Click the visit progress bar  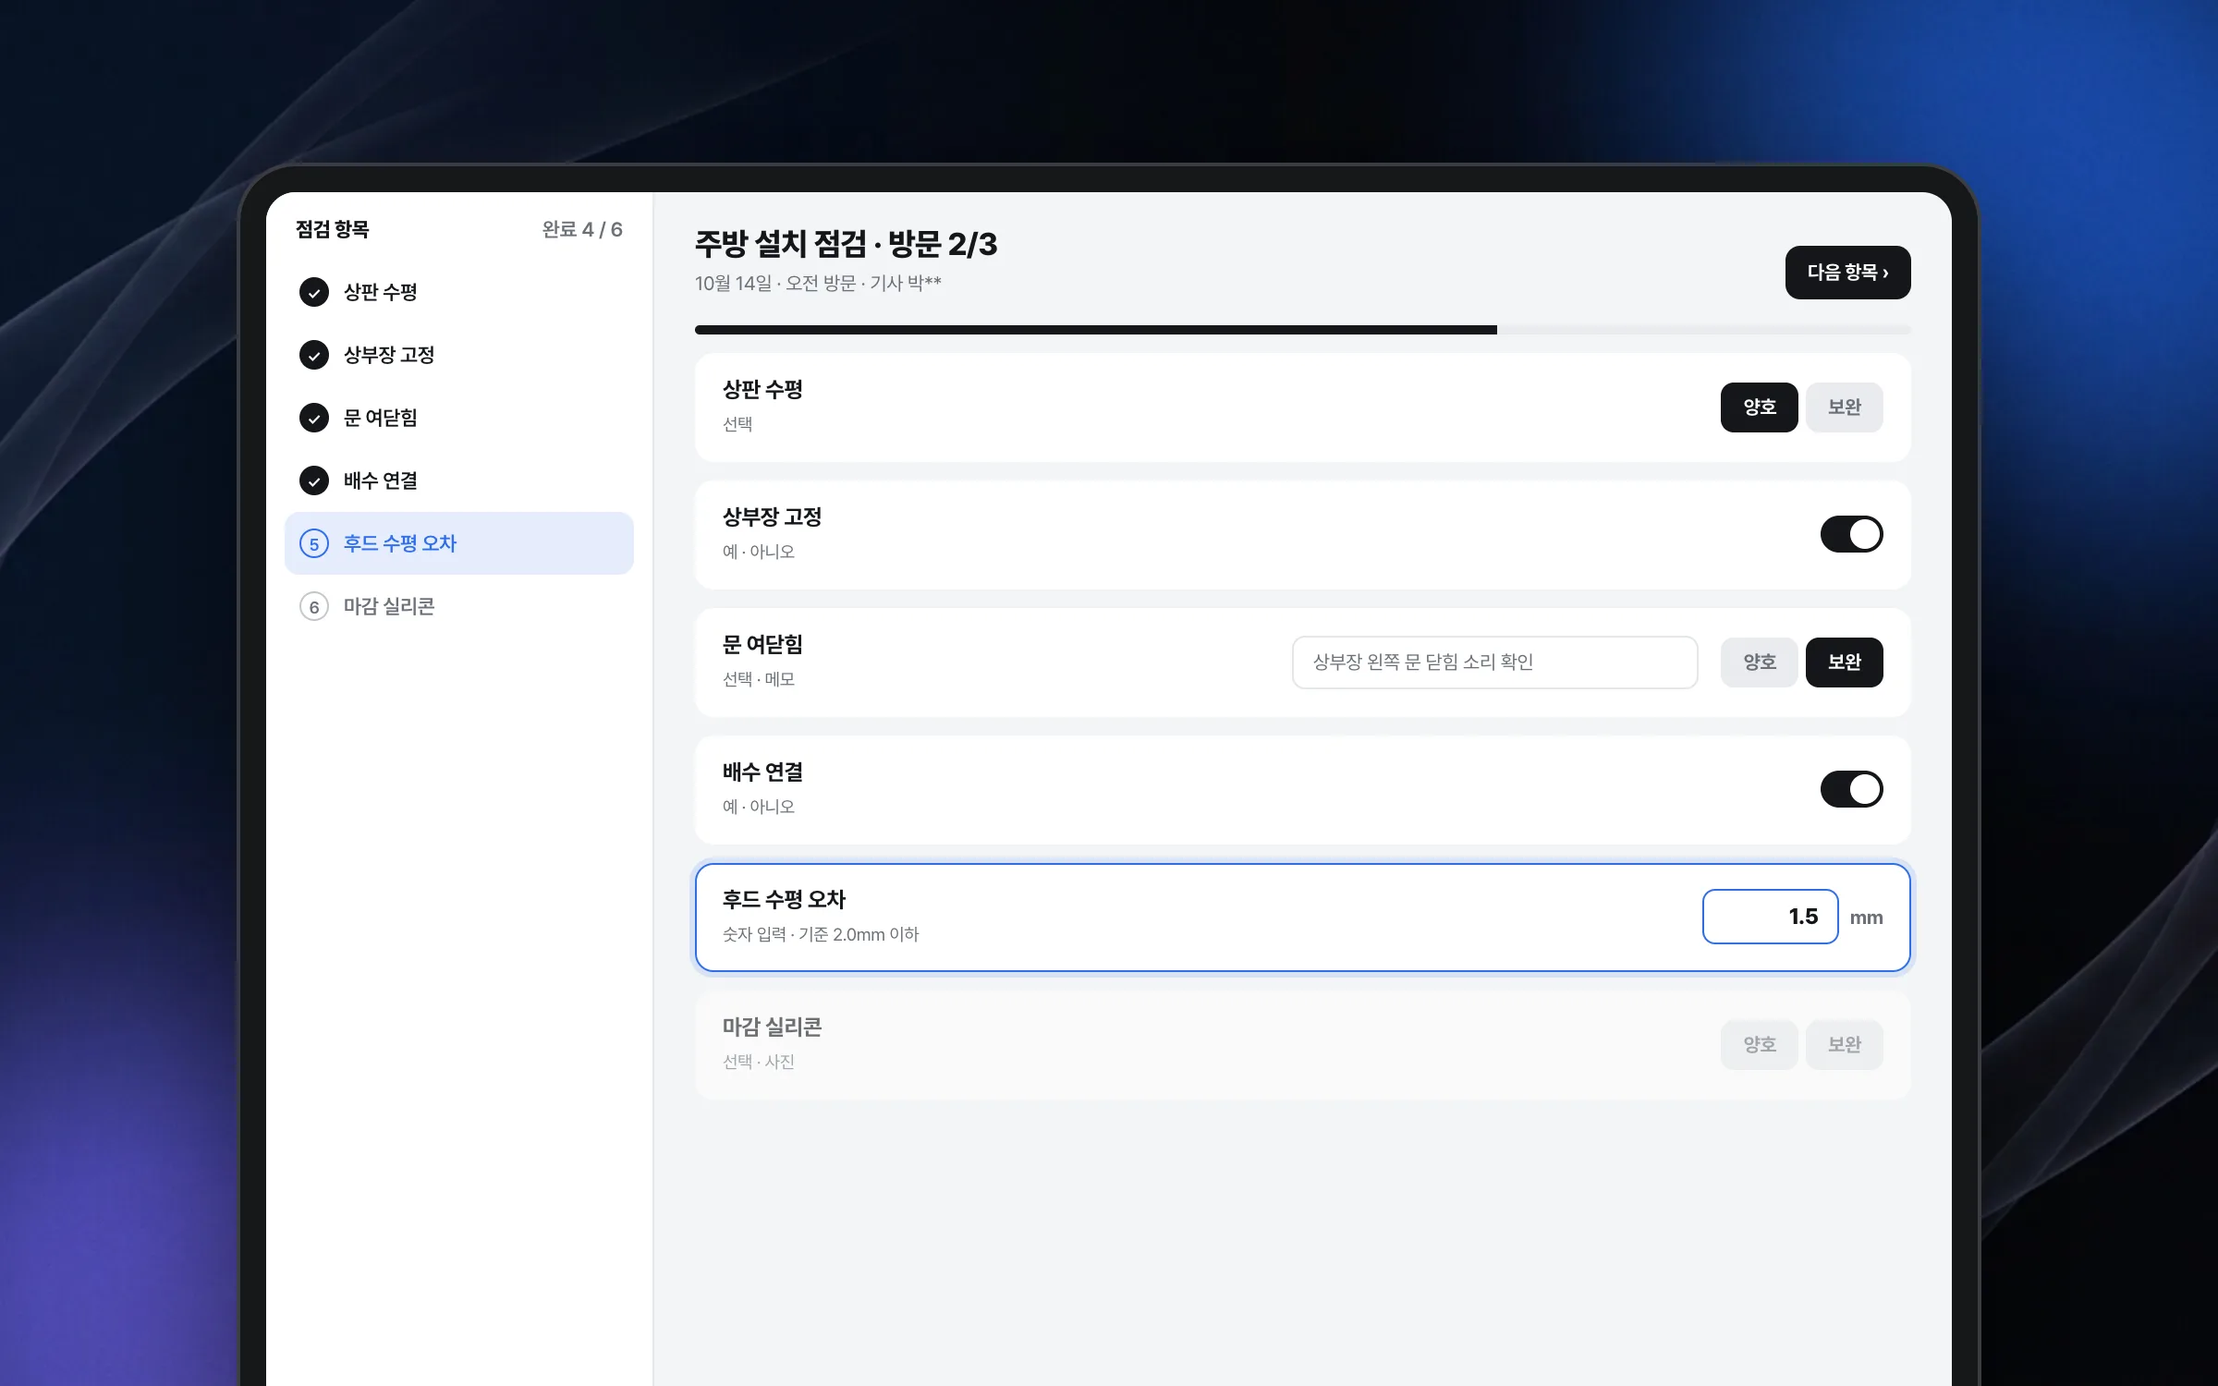[x=1302, y=330]
